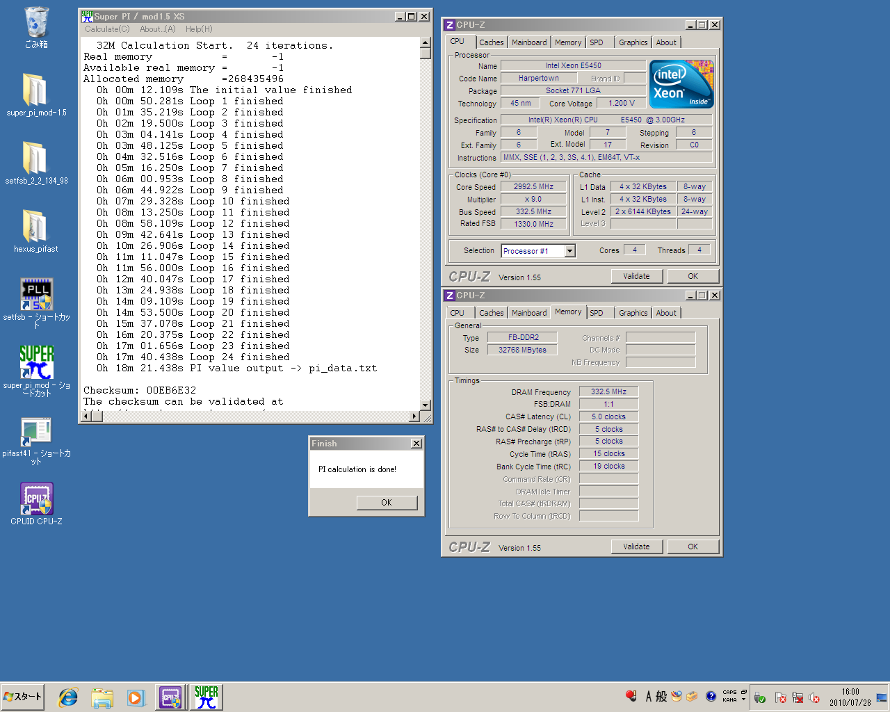The width and height of the screenshot is (890, 712).
Task: Click OK in the Finish dialog
Action: [x=387, y=503]
